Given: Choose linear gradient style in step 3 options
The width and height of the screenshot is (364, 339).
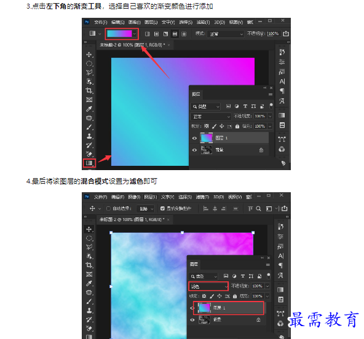Looking at the screenshot, I should [147, 34].
